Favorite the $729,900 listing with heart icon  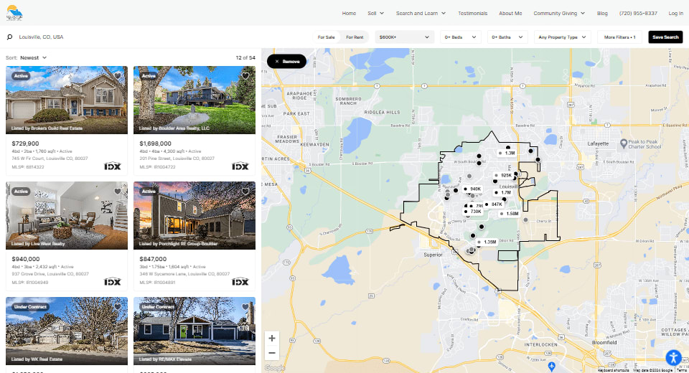(117, 75)
